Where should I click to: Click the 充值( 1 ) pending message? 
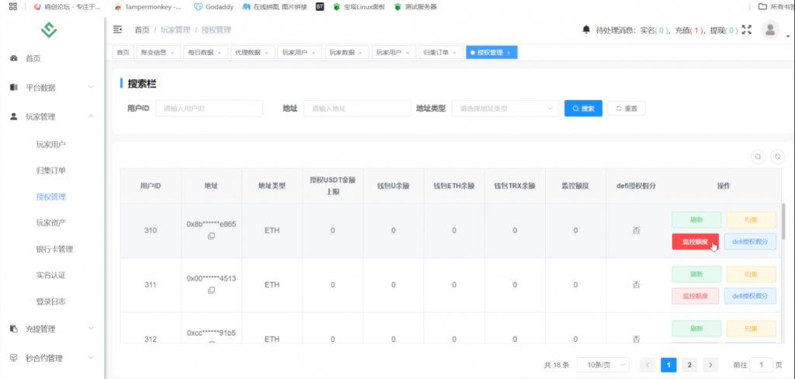coord(689,30)
